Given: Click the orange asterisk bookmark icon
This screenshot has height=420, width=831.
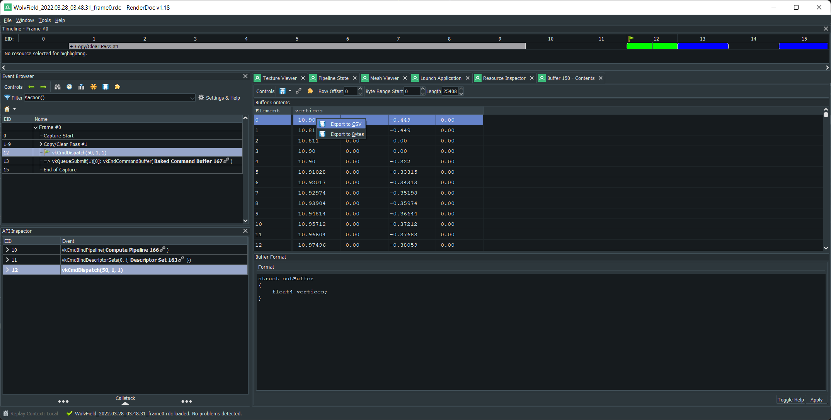Looking at the screenshot, I should 94,87.
